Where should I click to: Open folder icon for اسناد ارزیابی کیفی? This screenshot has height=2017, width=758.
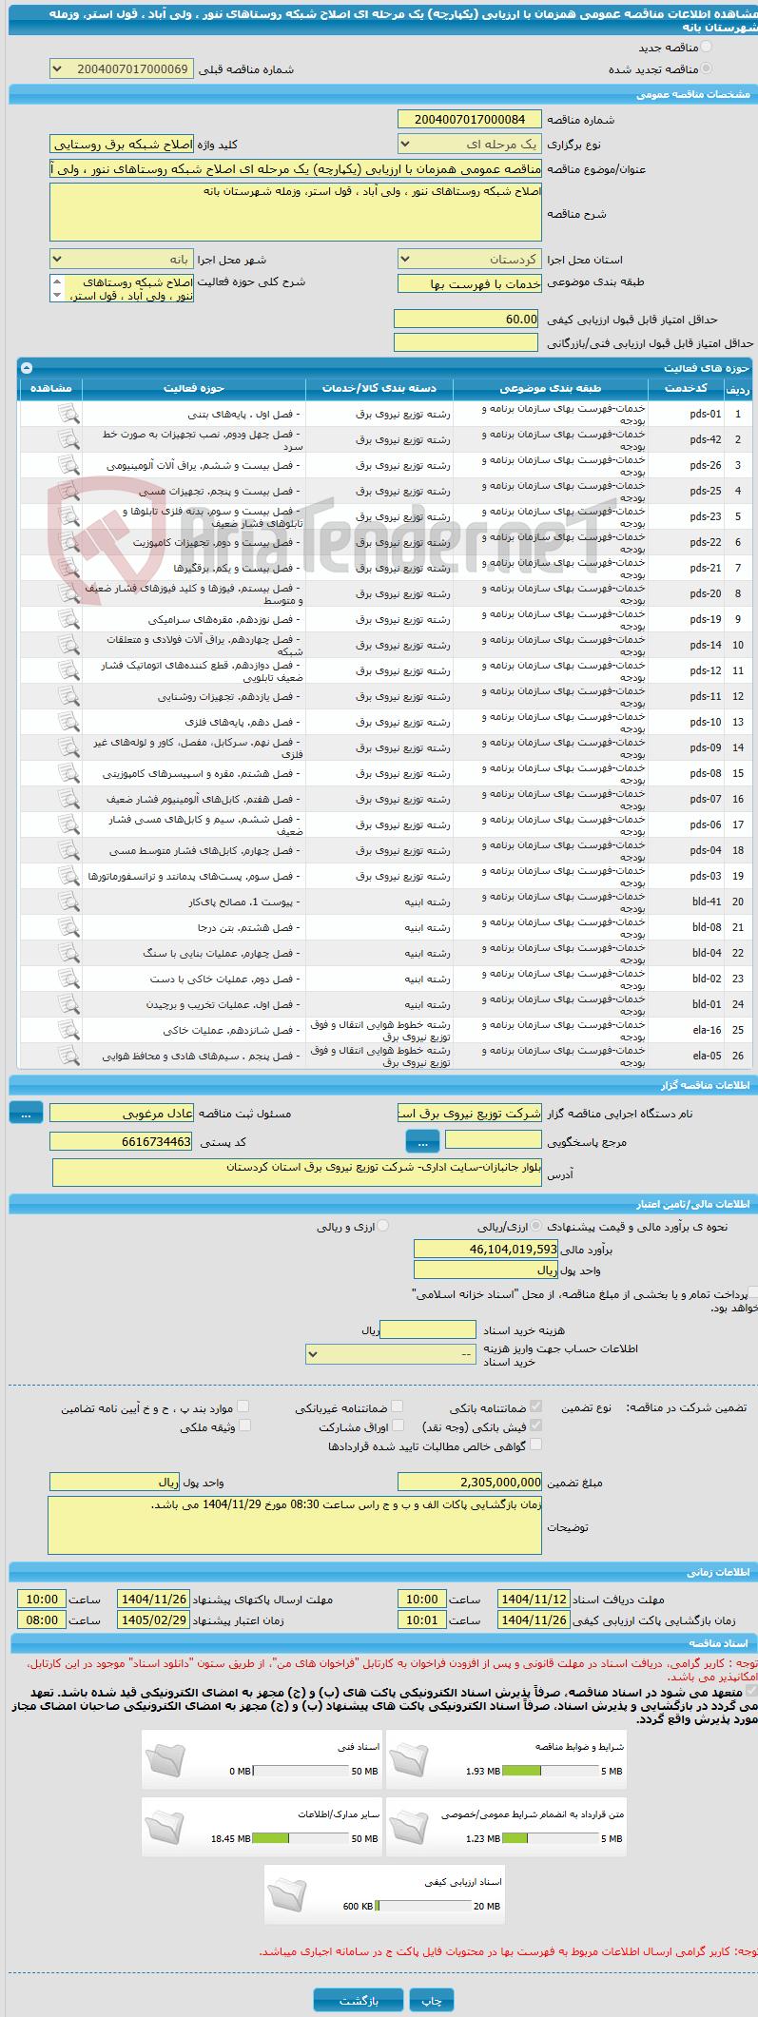pos(287,1895)
